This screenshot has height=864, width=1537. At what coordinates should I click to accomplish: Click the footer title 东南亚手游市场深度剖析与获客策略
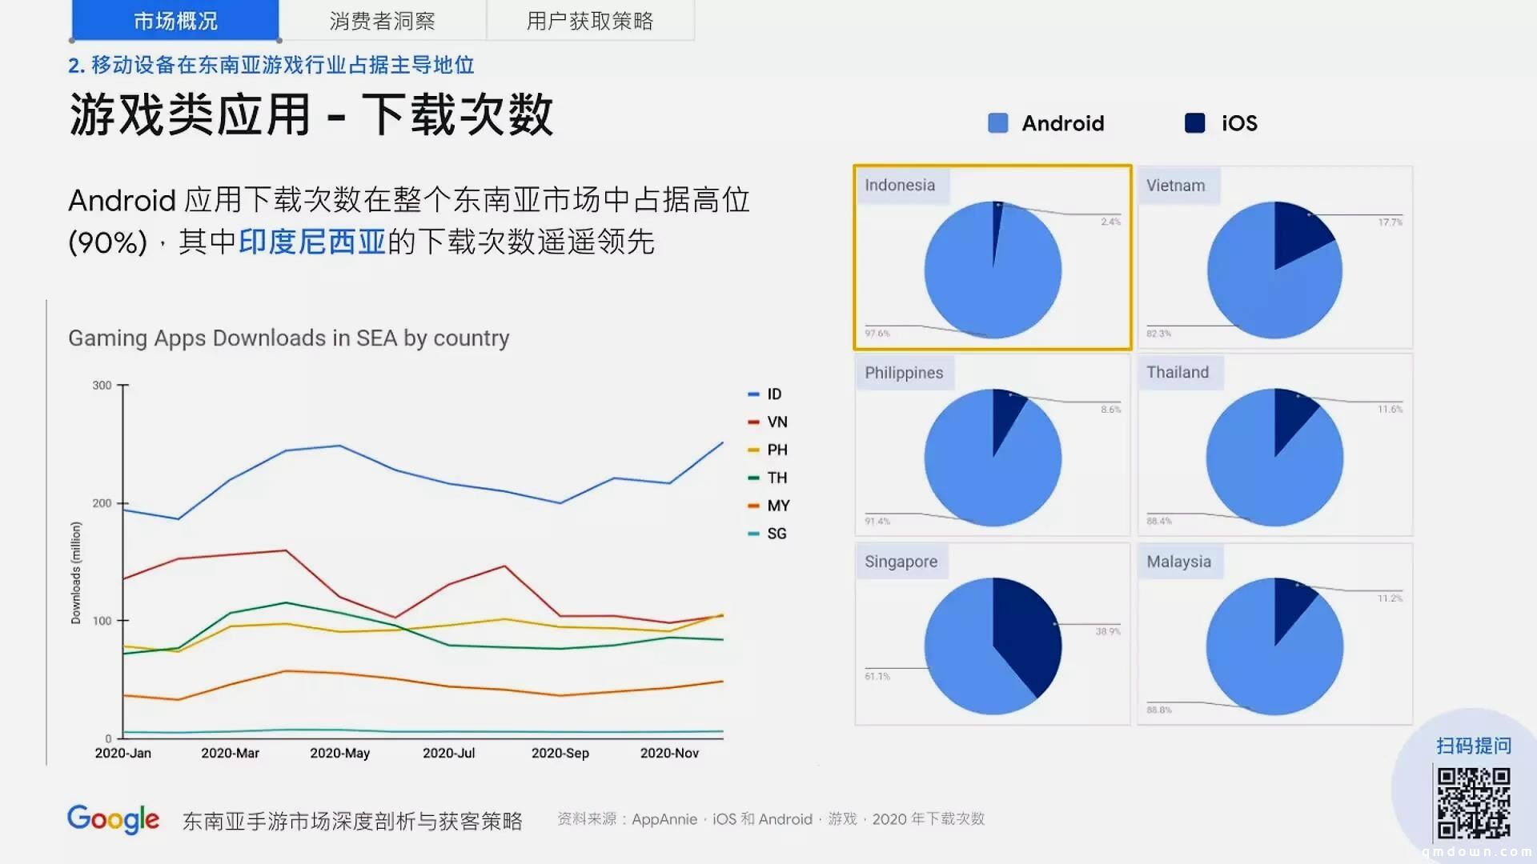tap(352, 821)
